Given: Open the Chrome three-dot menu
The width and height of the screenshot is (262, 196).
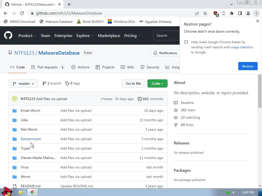Looking at the screenshot, I should point(256,13).
